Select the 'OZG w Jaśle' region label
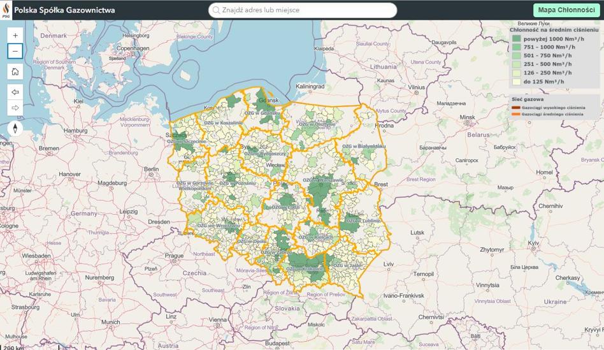 pyautogui.click(x=347, y=266)
